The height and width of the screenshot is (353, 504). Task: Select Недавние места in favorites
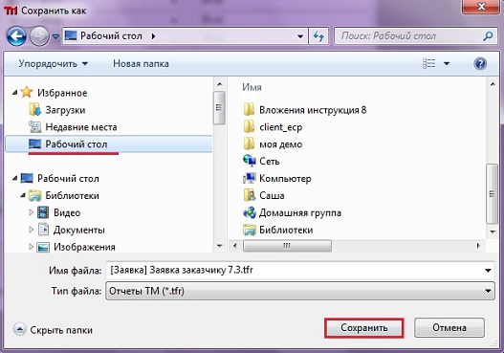(81, 127)
